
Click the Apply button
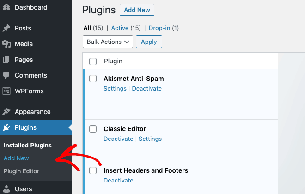149,42
